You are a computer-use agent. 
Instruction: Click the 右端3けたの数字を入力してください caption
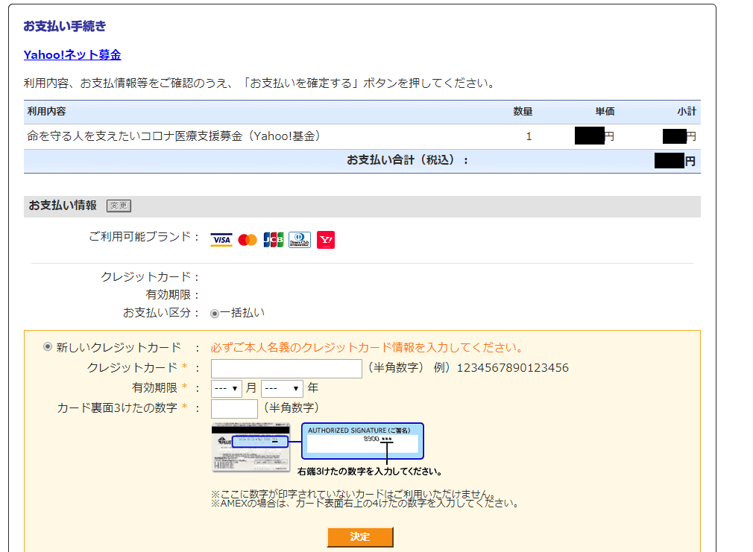[x=369, y=472]
